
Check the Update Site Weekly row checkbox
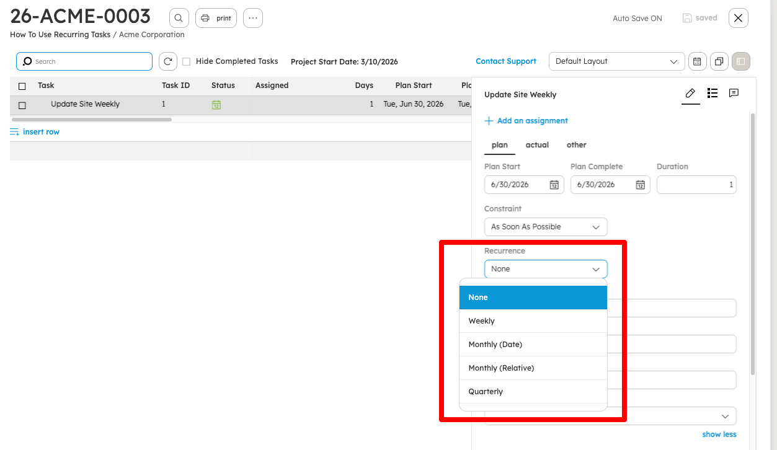click(x=22, y=105)
